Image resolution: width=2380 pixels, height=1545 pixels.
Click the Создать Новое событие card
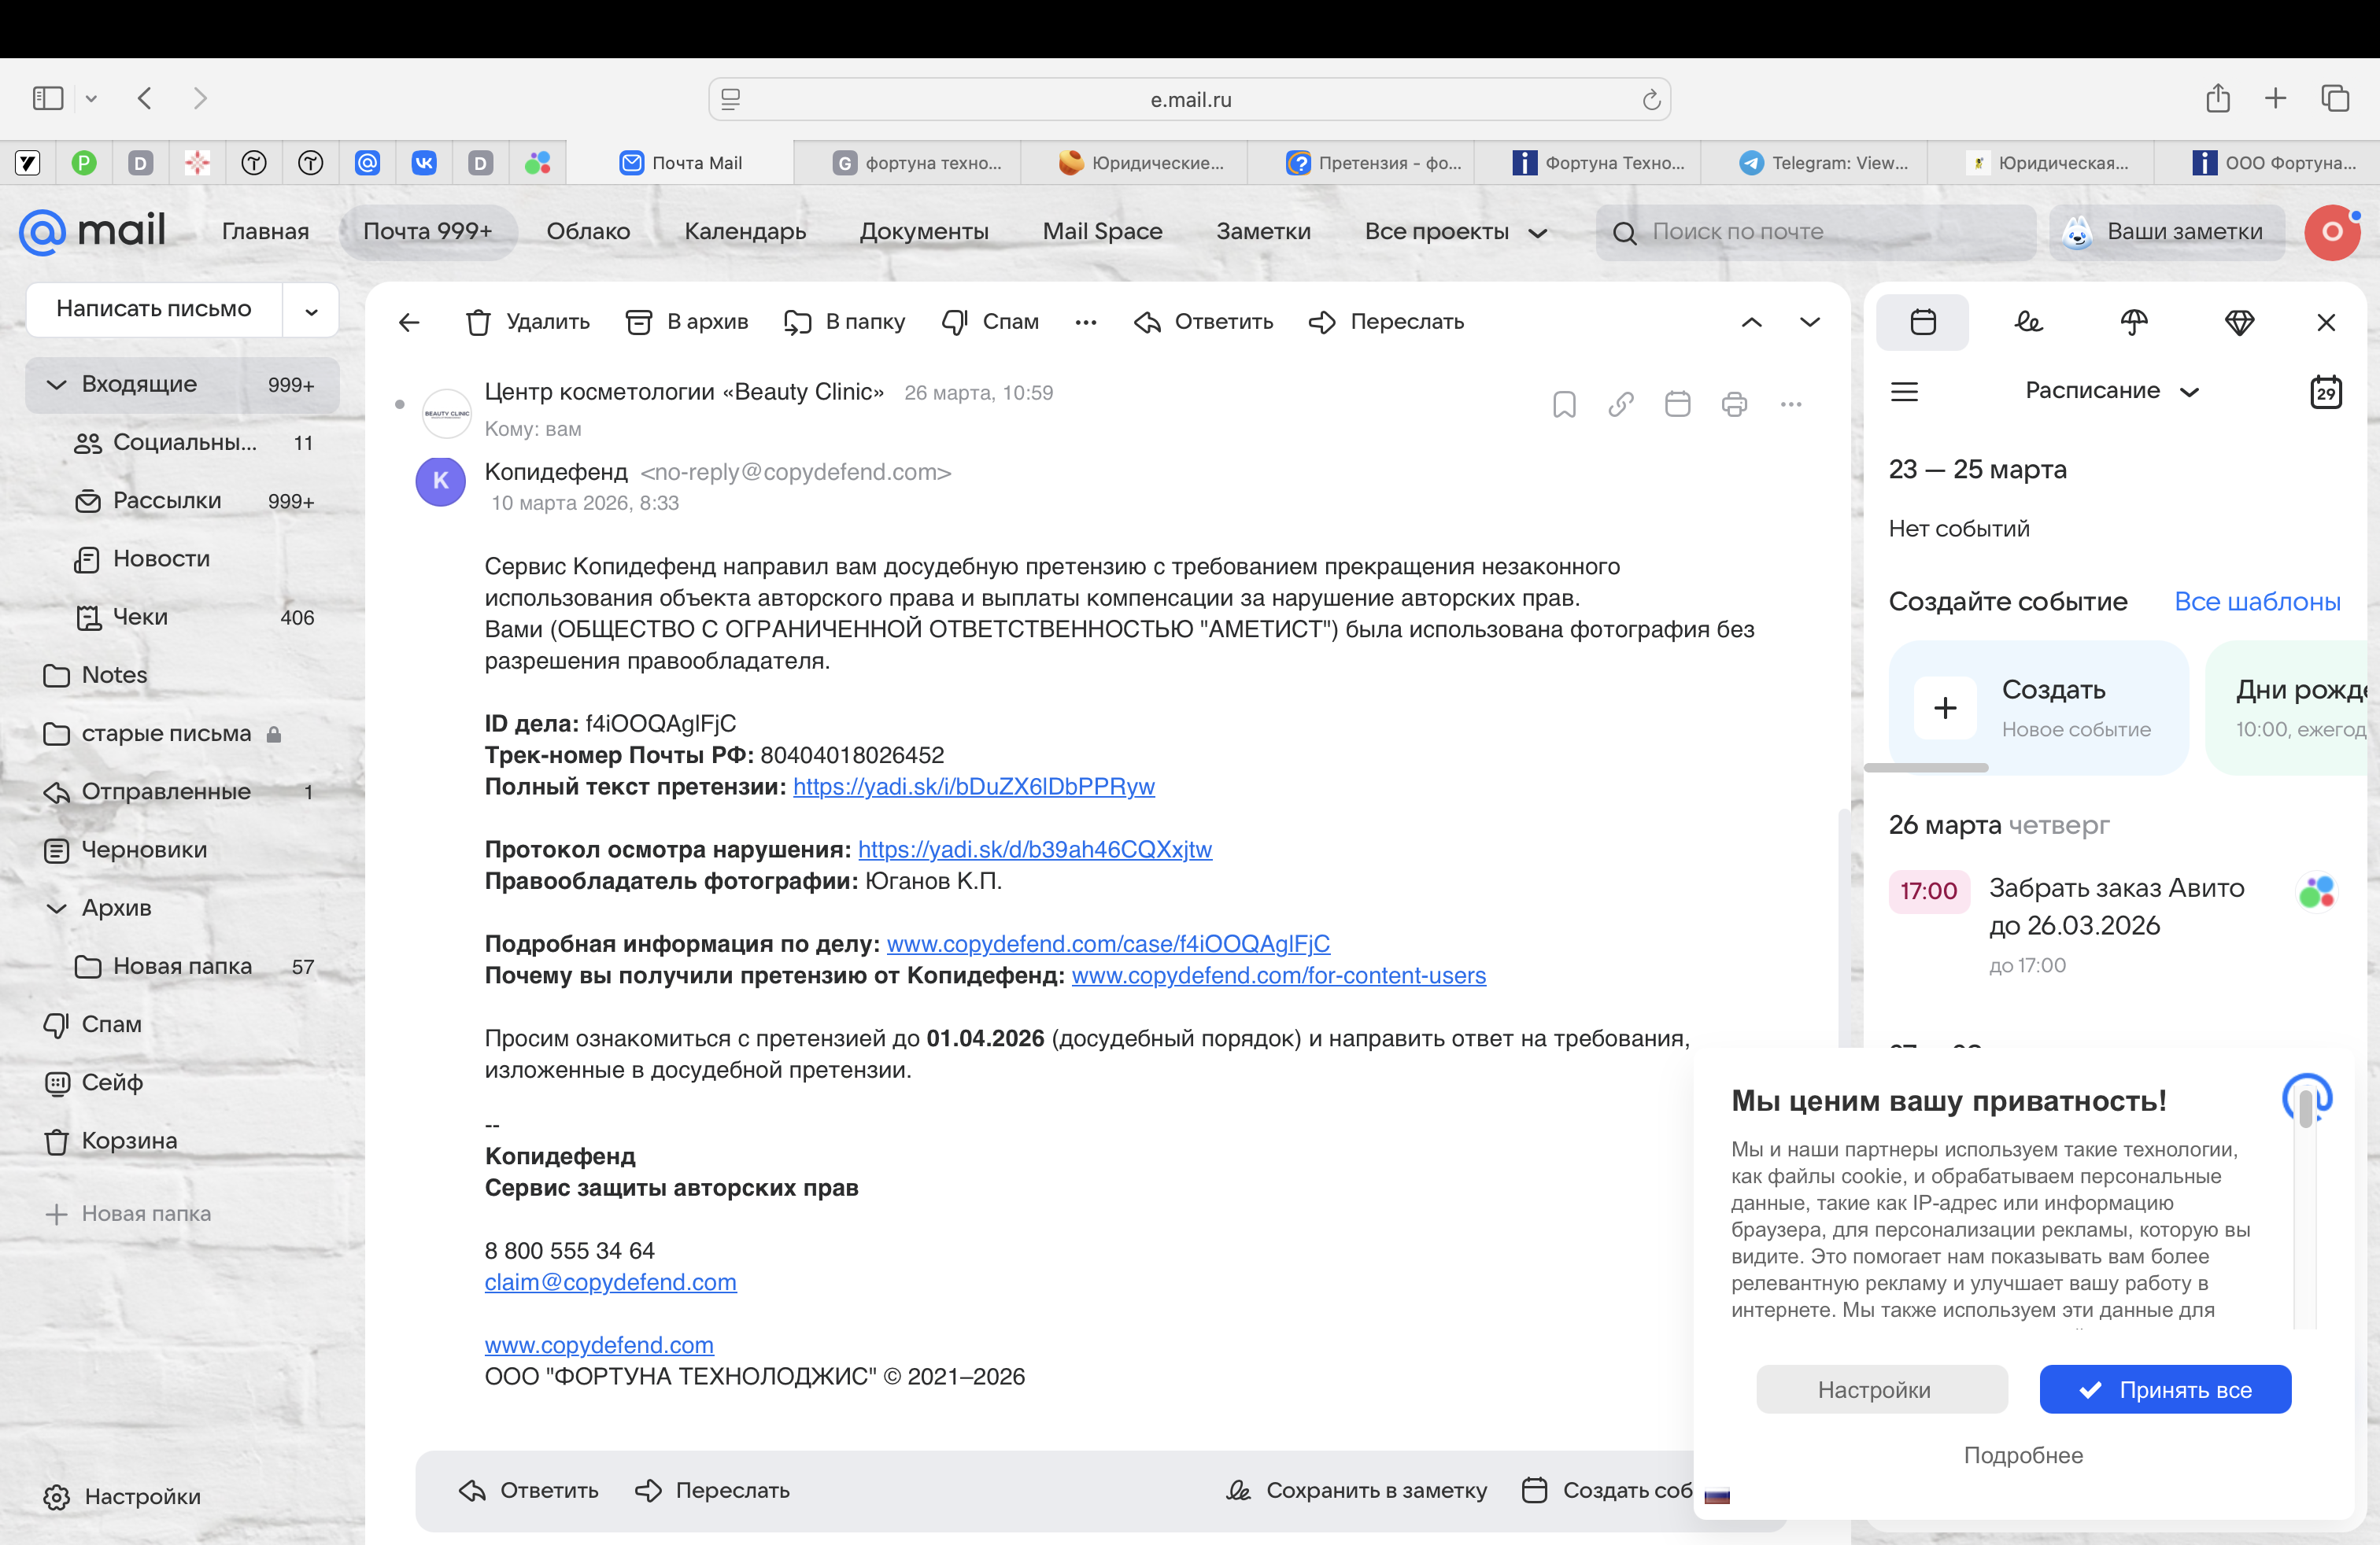[x=2039, y=707]
